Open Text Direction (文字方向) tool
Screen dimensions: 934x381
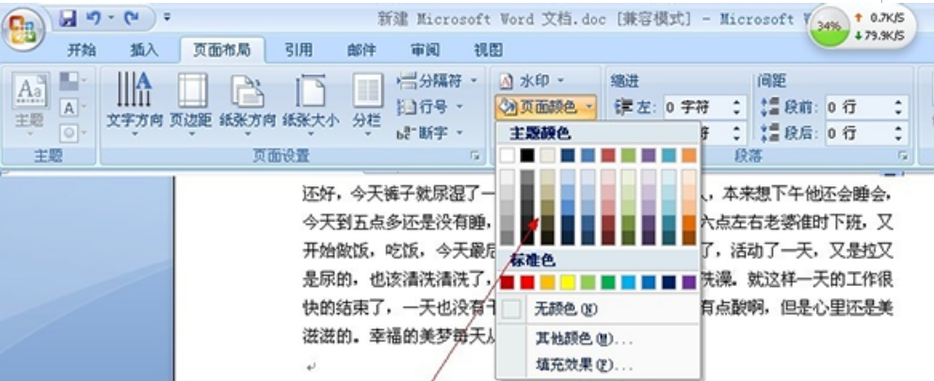135,103
